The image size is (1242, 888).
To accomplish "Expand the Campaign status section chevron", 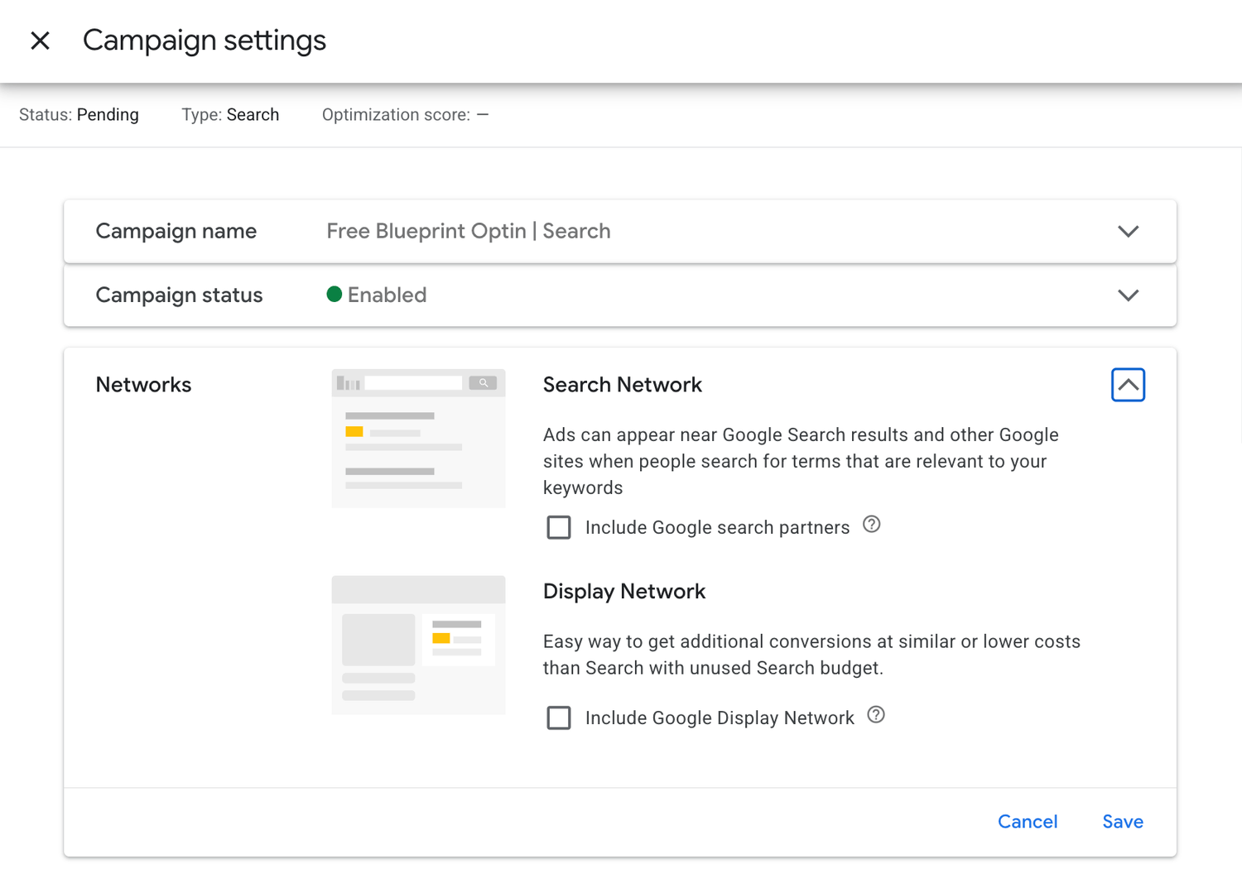I will tap(1128, 295).
